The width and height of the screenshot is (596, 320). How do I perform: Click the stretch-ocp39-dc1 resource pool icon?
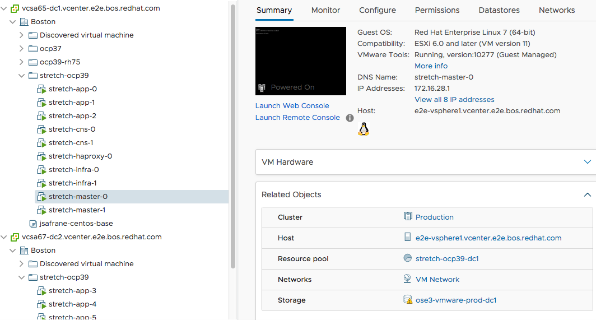(x=408, y=258)
